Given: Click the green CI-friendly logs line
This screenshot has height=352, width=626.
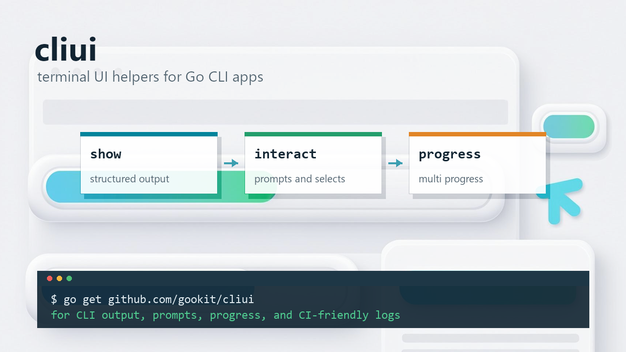Looking at the screenshot, I should (x=225, y=315).
